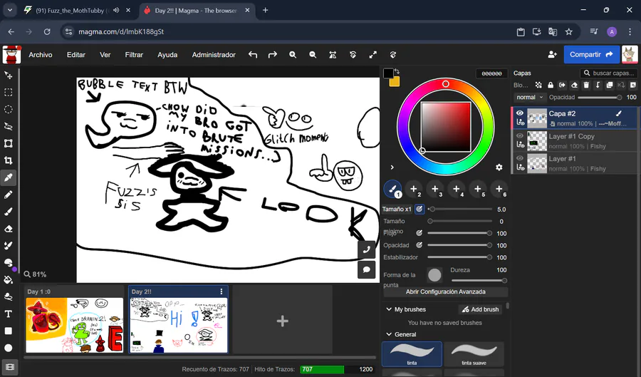Select the text tool
The width and height of the screenshot is (641, 377).
(x=8, y=314)
